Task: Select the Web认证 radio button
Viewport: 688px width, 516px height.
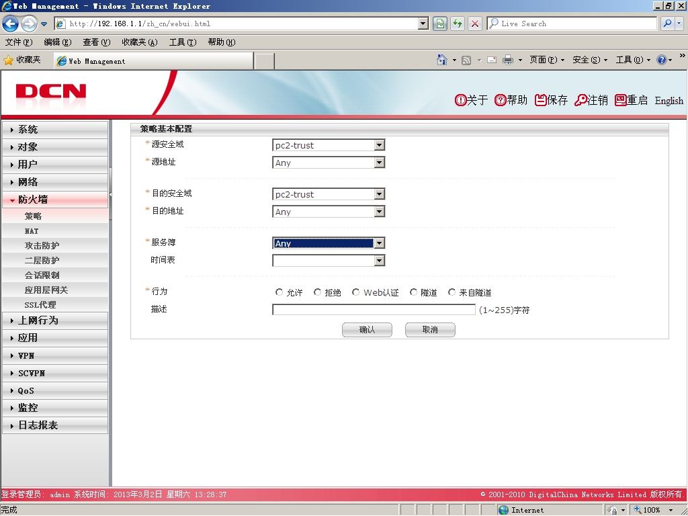Action: 356,292
